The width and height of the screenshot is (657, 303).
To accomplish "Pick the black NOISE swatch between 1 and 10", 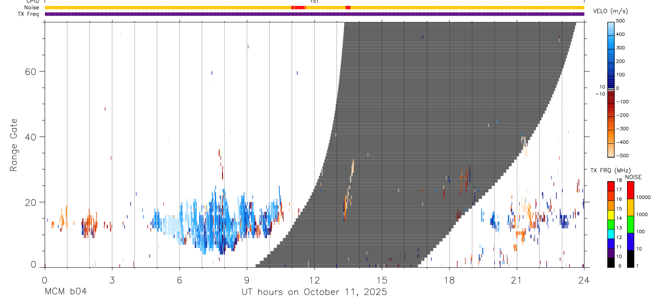I will pos(631,258).
